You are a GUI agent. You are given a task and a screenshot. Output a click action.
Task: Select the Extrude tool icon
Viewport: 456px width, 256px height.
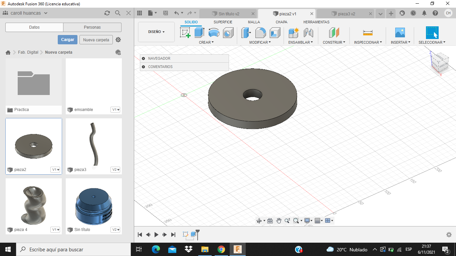(199, 33)
